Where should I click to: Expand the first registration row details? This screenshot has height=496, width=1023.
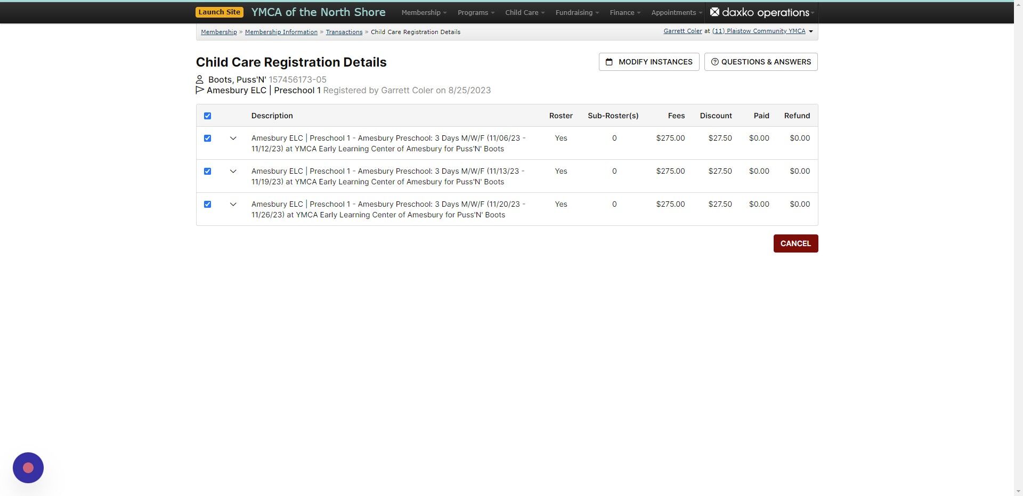tap(233, 138)
